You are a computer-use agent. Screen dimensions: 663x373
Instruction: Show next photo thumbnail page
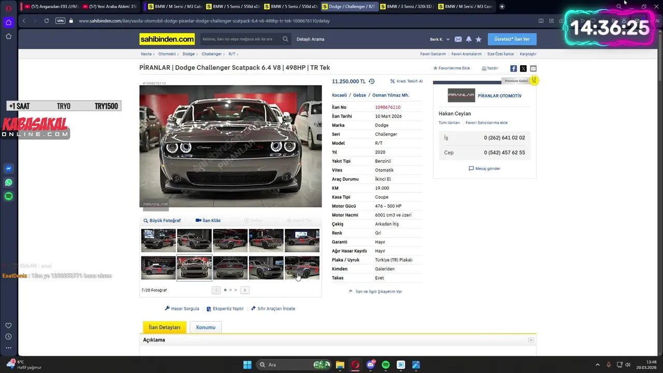[245, 290]
